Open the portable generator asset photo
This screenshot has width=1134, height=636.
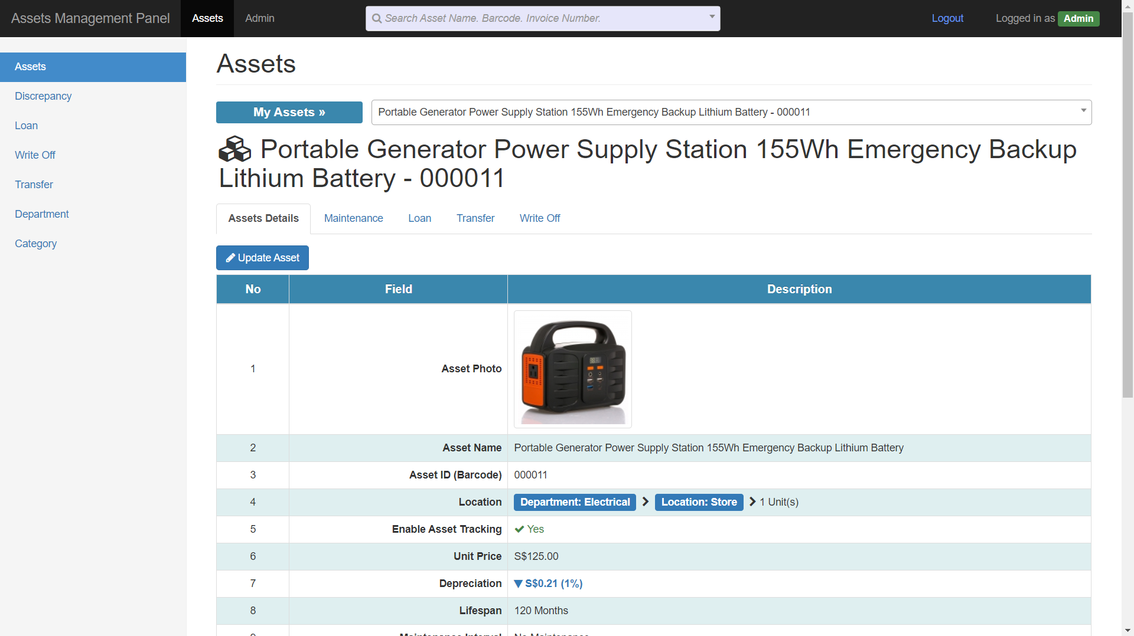[572, 369]
